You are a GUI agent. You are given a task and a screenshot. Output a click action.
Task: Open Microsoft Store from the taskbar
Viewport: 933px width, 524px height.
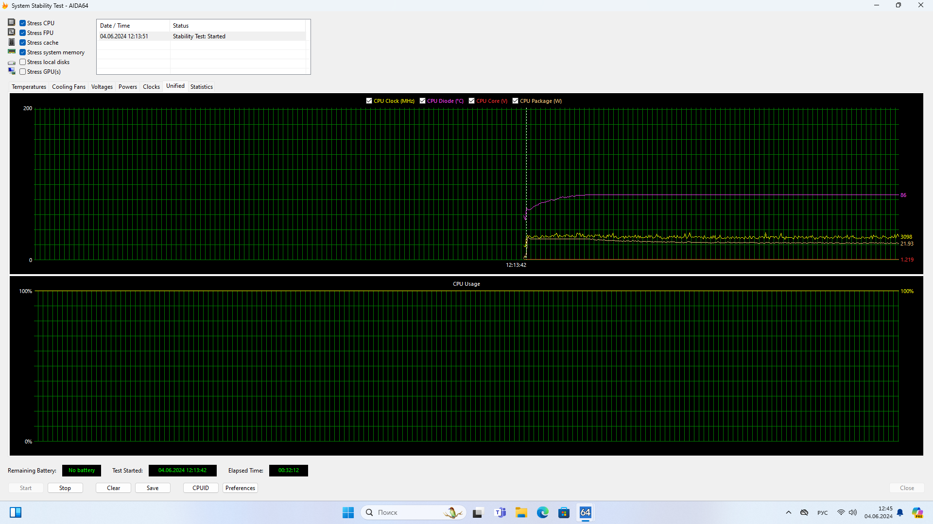pyautogui.click(x=564, y=512)
